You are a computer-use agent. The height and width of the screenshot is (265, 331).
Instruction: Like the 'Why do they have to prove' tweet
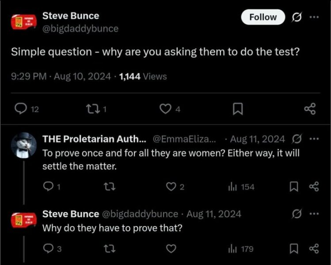point(171,249)
